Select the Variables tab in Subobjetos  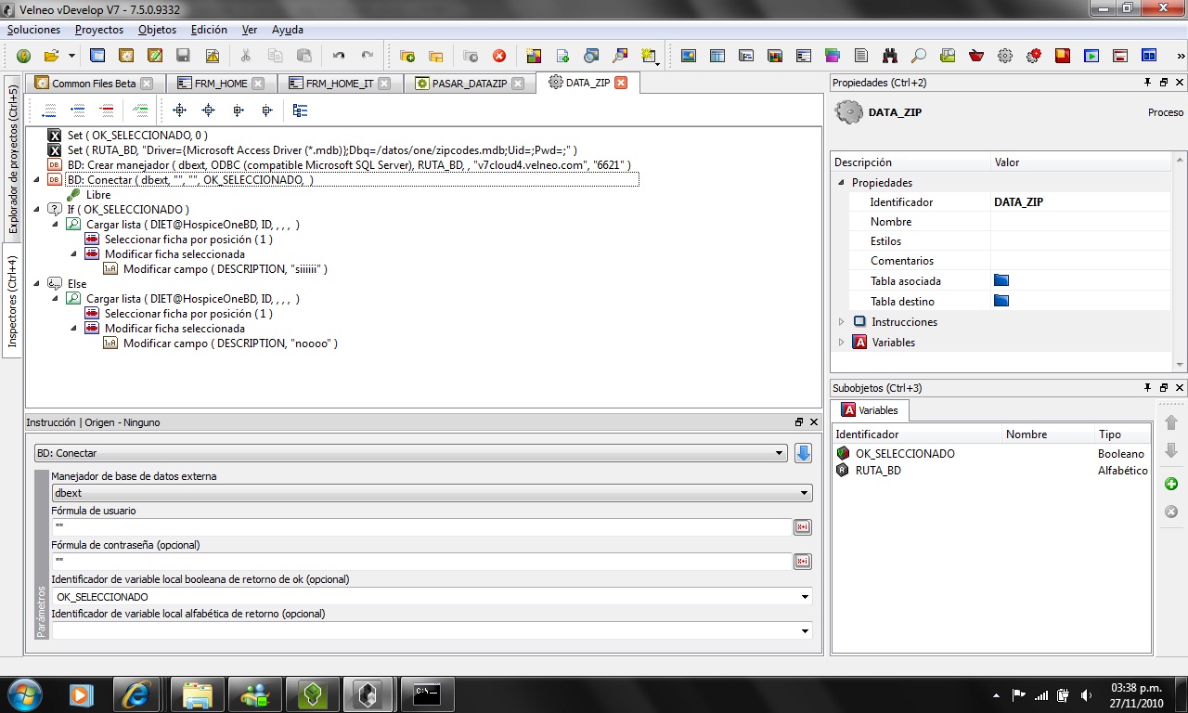tap(870, 409)
